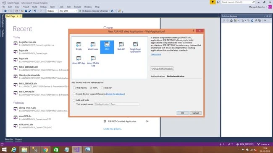Image resolution: width=273 pixels, height=153 pixels.
Task: Open File Explorer from taskbar
Action: (x=24, y=150)
